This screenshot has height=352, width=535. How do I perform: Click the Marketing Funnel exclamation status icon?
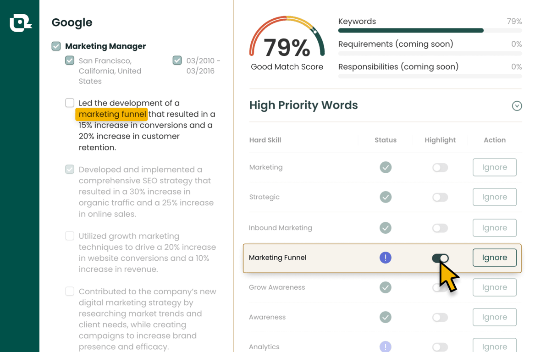pos(386,258)
